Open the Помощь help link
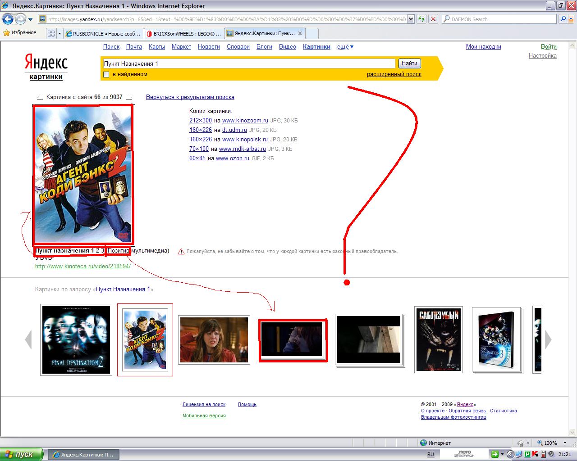Image resolution: width=577 pixels, height=461 pixels. click(x=247, y=405)
